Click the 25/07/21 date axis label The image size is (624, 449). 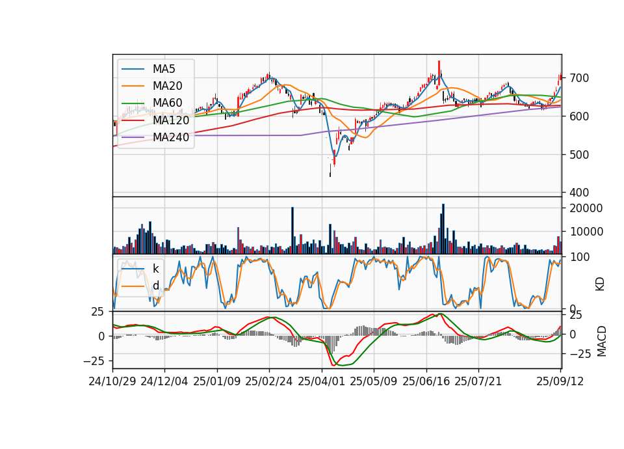pos(478,381)
